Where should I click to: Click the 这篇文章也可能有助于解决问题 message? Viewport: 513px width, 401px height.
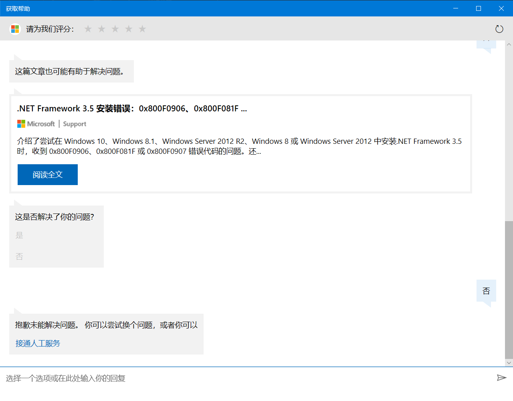(71, 71)
